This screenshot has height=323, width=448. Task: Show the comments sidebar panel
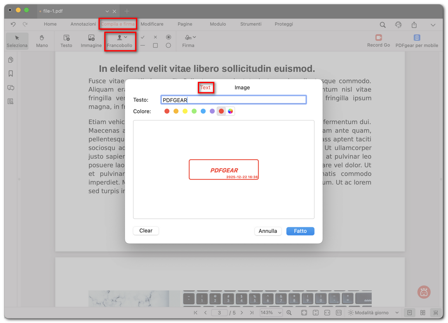[11, 88]
